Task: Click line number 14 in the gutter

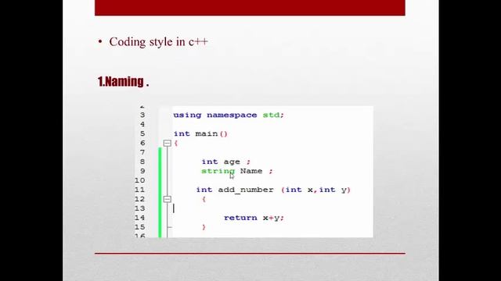Action: (x=139, y=218)
